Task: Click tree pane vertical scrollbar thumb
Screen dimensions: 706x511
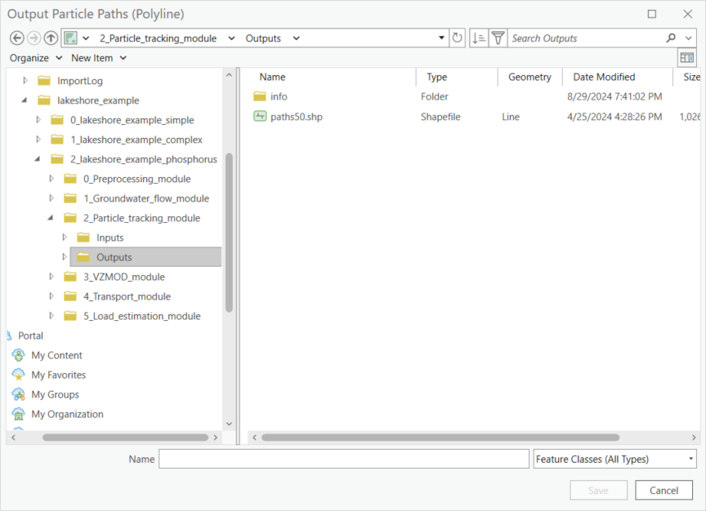Action: pyautogui.click(x=229, y=233)
